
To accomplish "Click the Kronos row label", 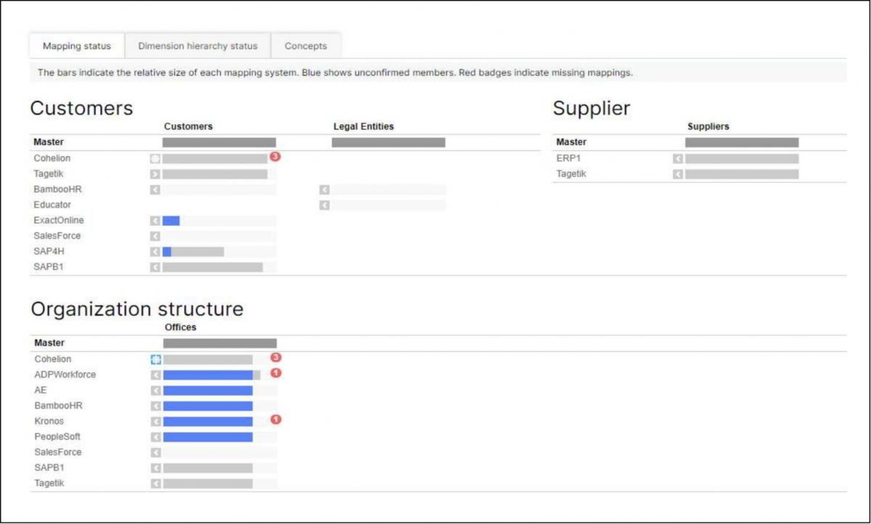I will pyautogui.click(x=49, y=421).
